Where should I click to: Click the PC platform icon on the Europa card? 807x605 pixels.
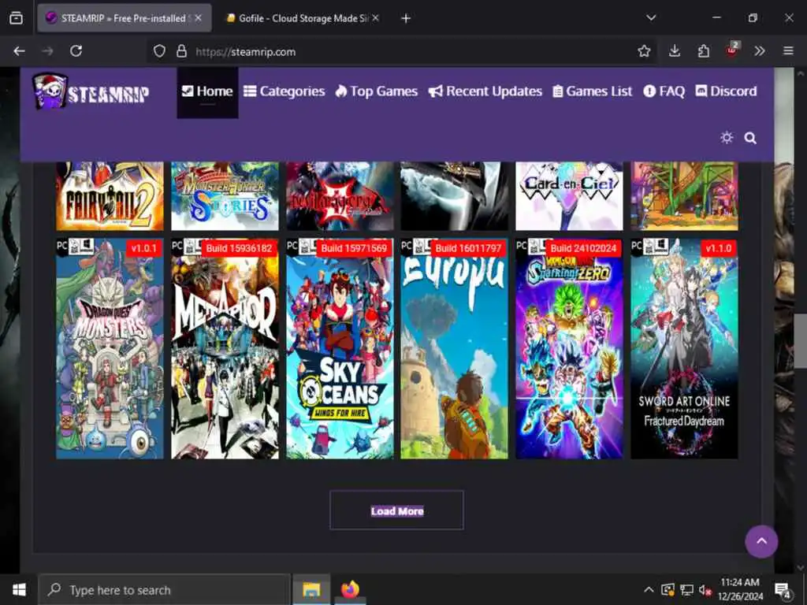coord(407,247)
